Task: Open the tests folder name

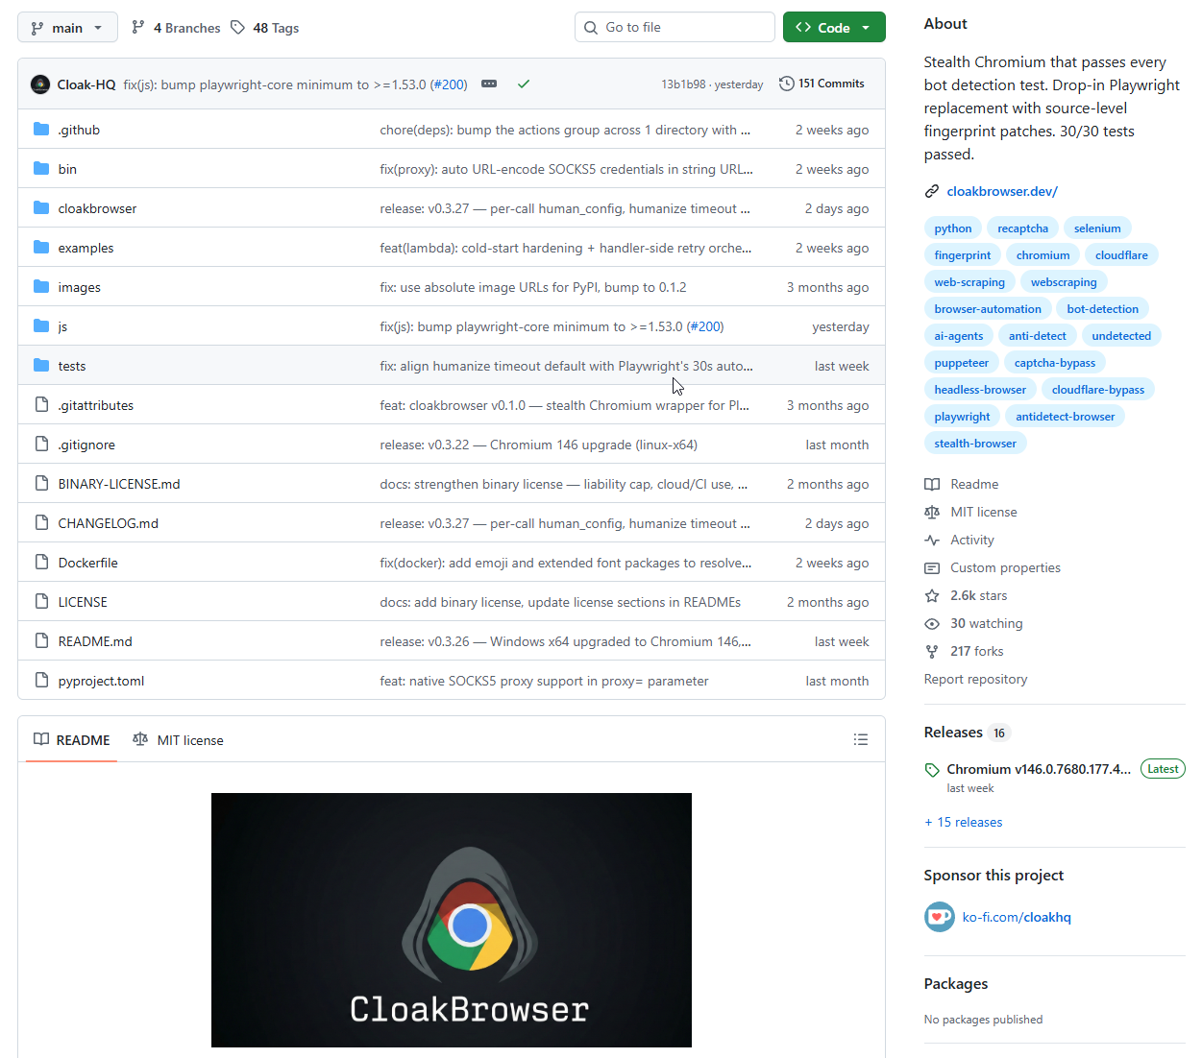Action: [x=72, y=366]
